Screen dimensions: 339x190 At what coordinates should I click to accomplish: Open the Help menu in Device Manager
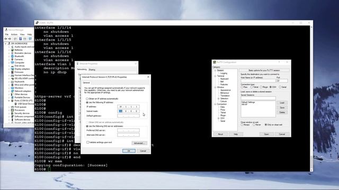pos(30,34)
